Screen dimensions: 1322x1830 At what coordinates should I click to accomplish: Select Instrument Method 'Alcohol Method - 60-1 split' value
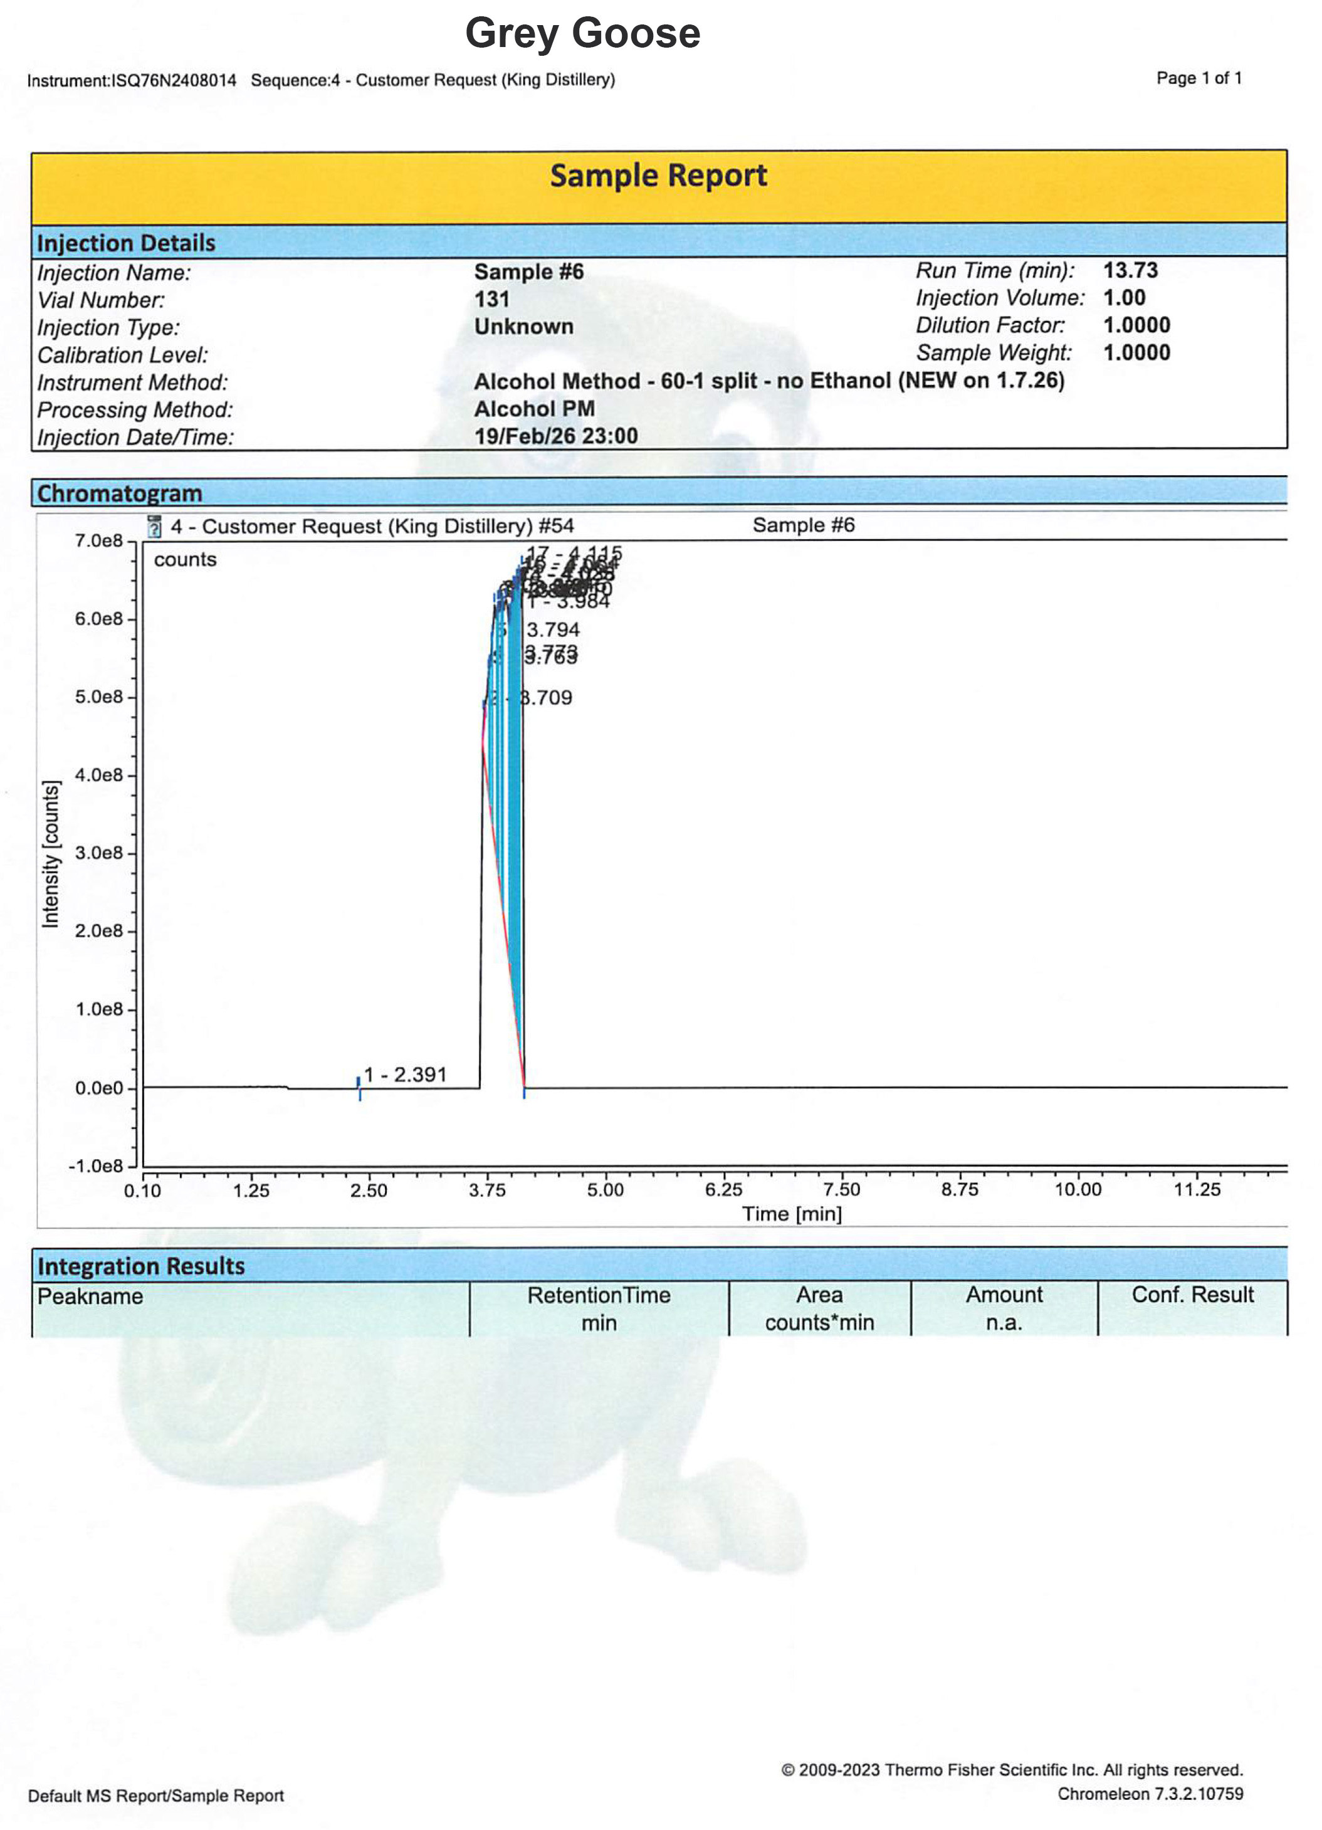coord(769,381)
